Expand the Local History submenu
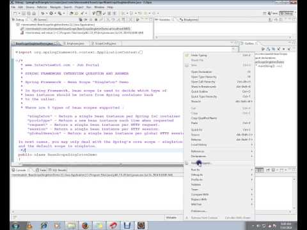This screenshot has width=307, height=230. pos(219,144)
